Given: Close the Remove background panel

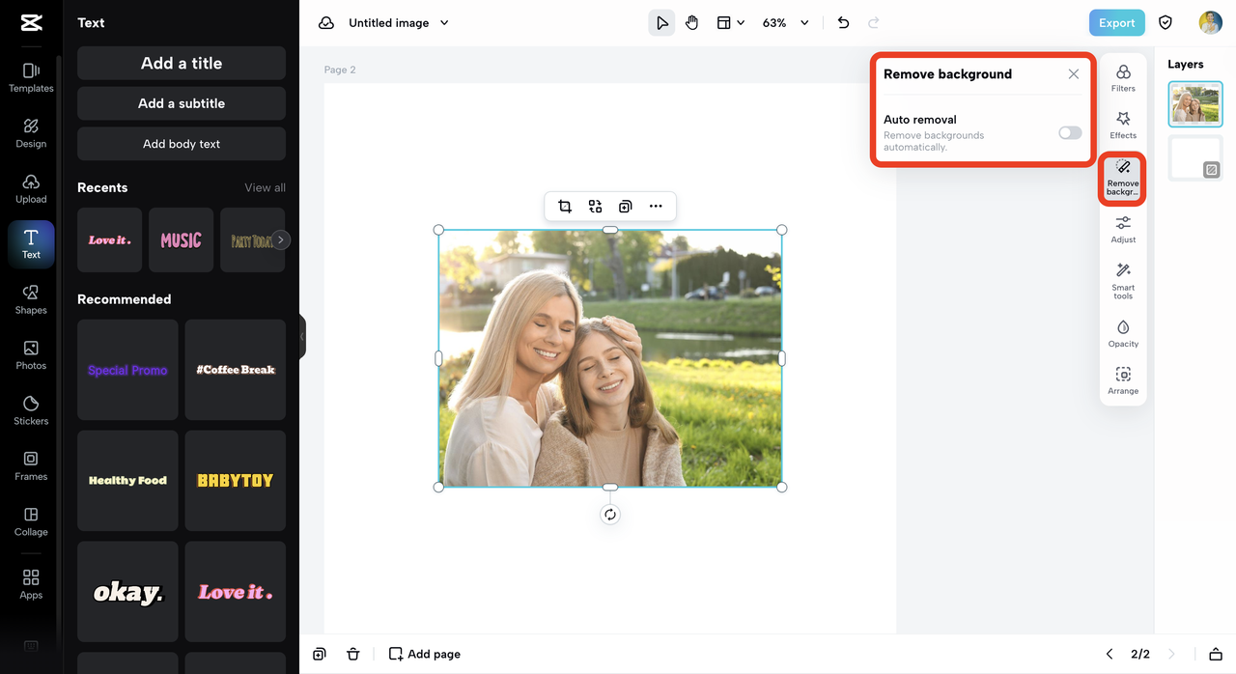Looking at the screenshot, I should tap(1073, 74).
